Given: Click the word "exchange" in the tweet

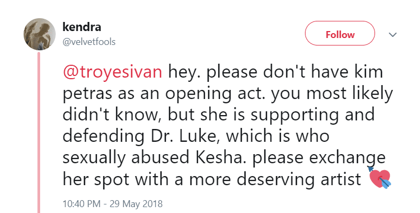Looking at the screenshot, I should coord(347,158).
